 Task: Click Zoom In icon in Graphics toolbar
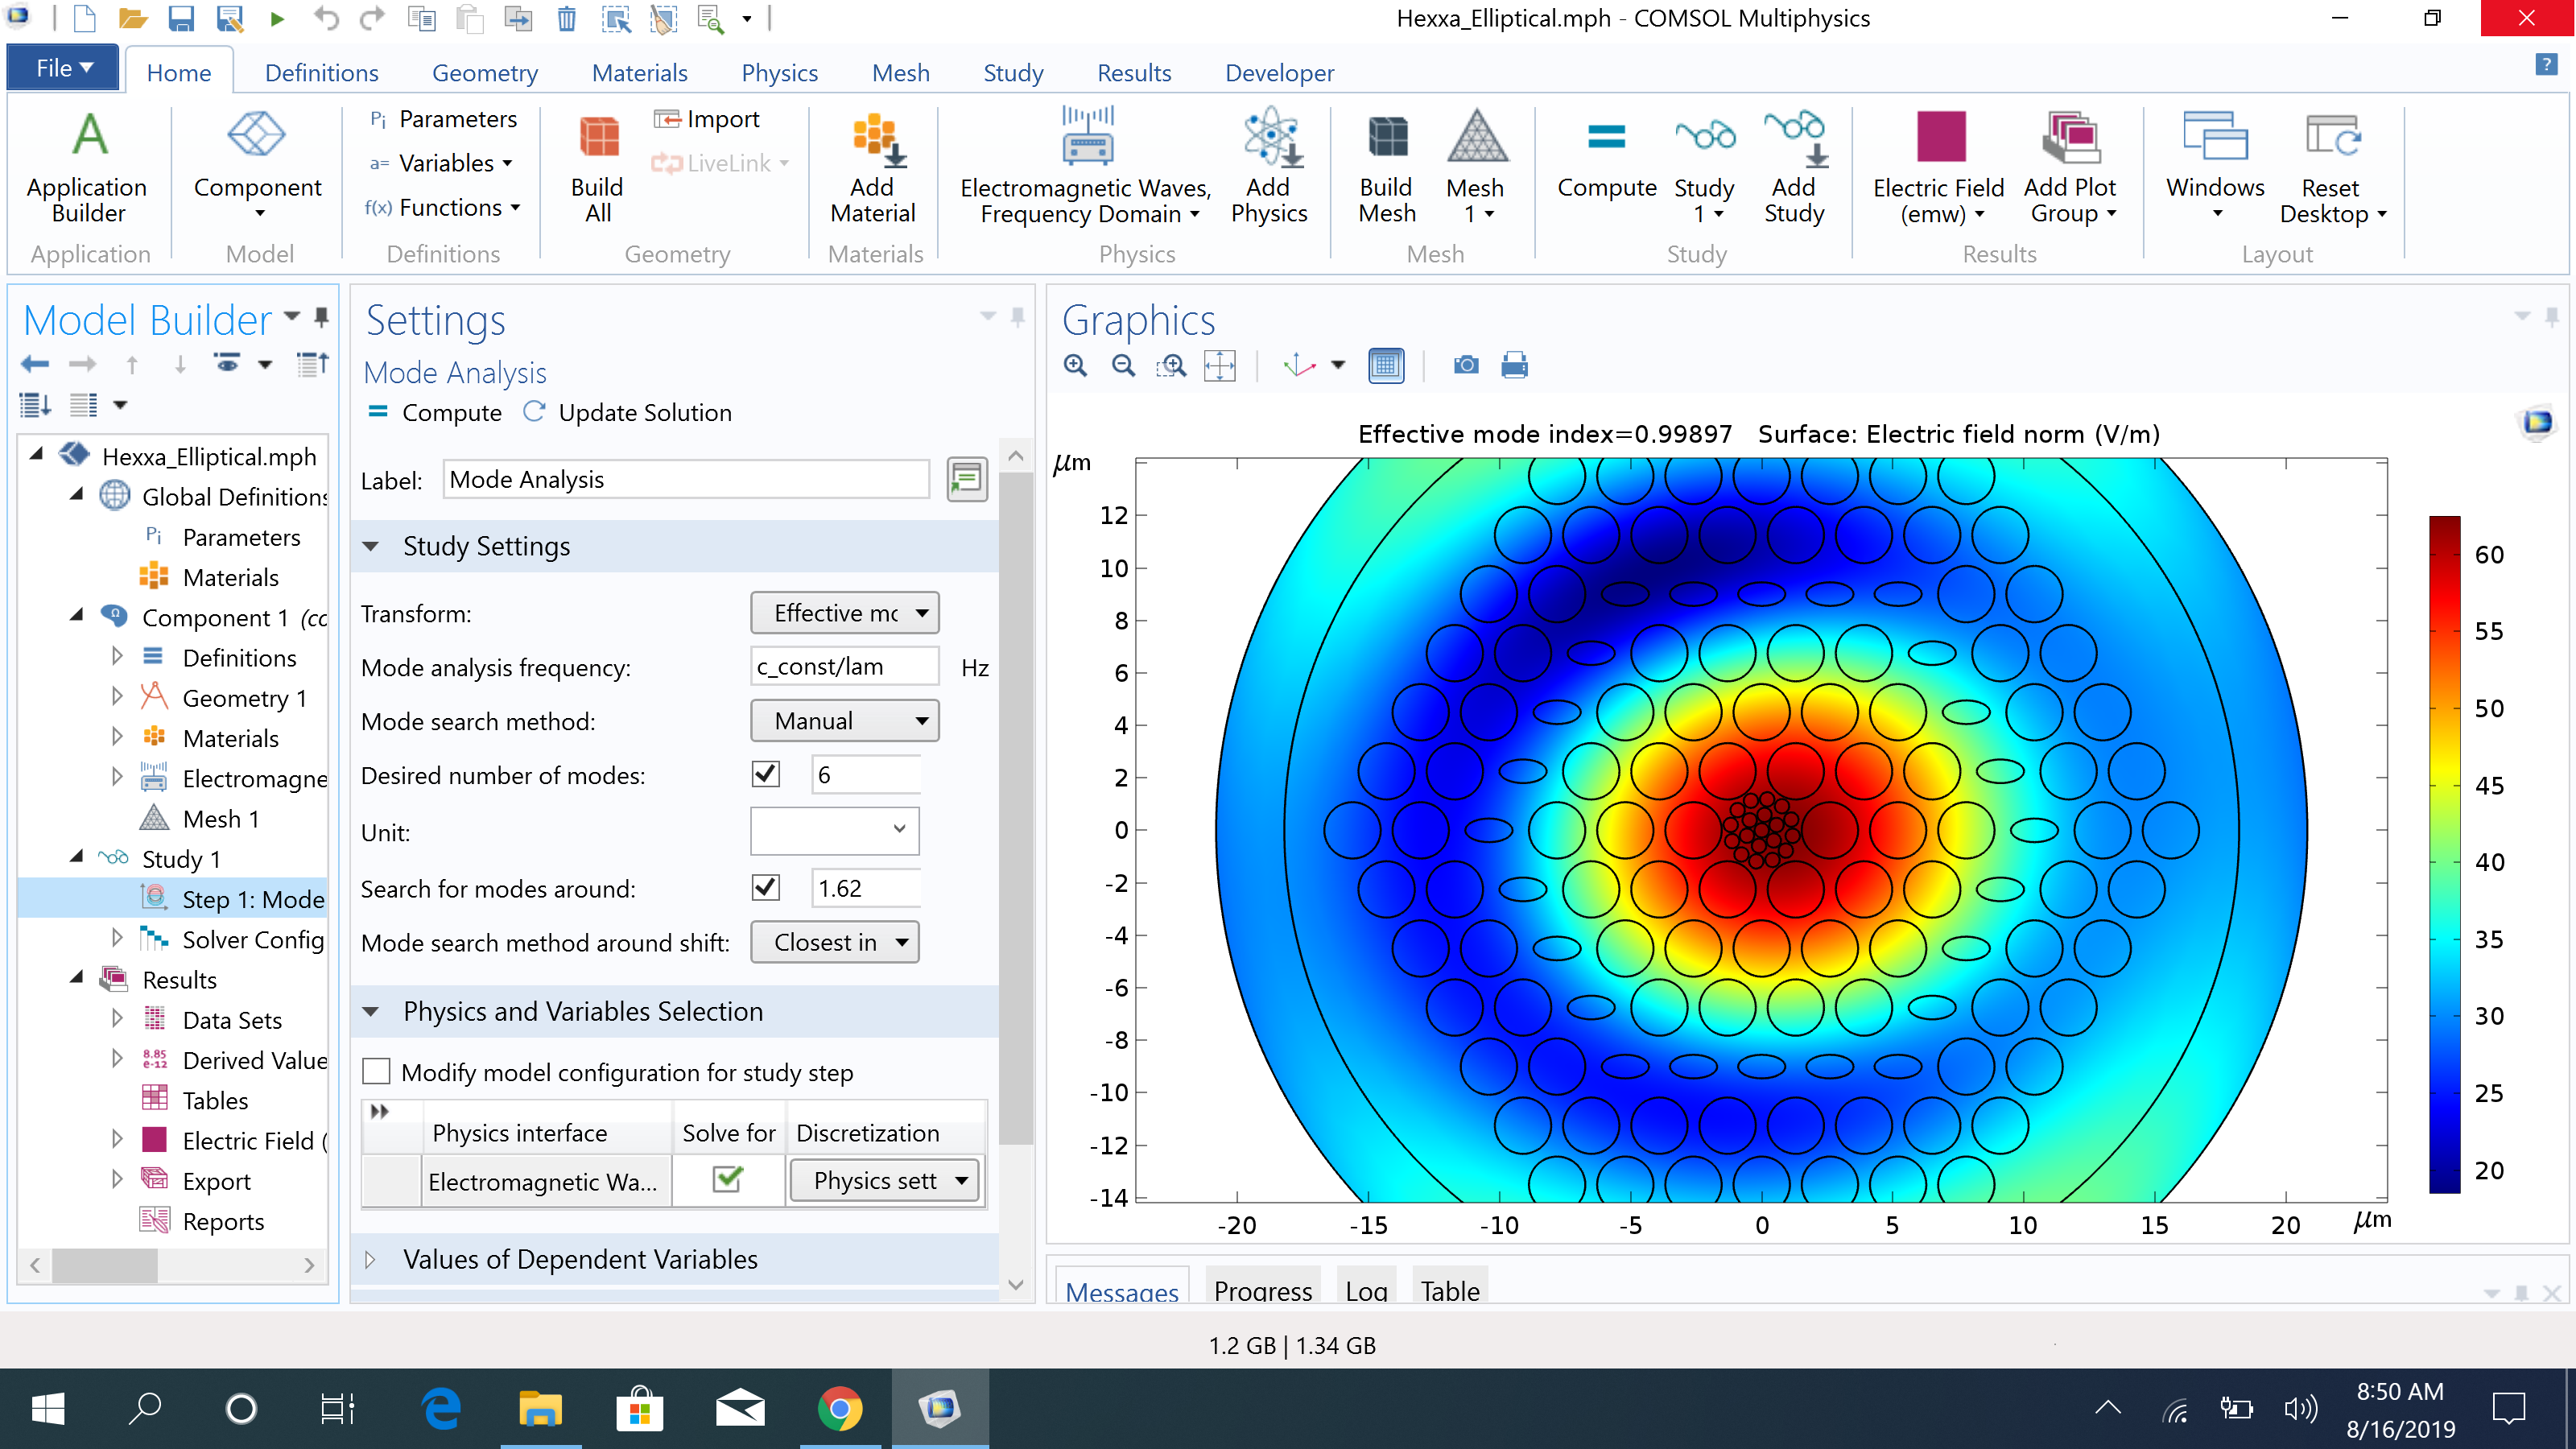click(1076, 366)
